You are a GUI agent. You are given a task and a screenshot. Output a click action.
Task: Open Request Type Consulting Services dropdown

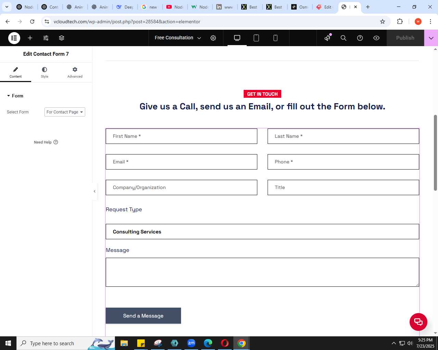262,232
